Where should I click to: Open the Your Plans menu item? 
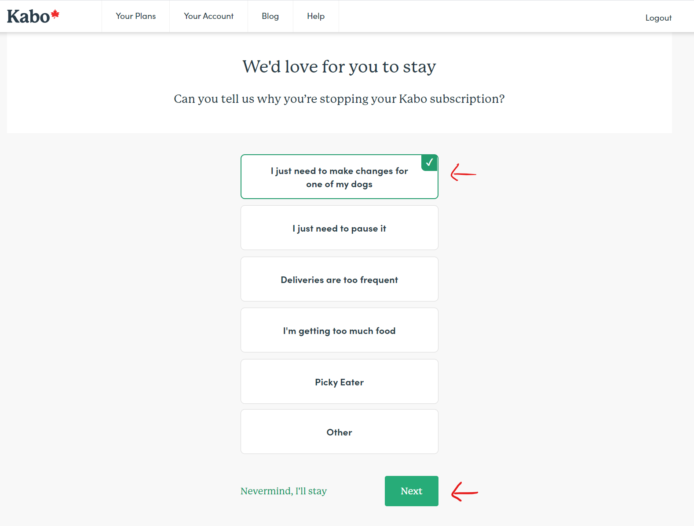pos(136,16)
